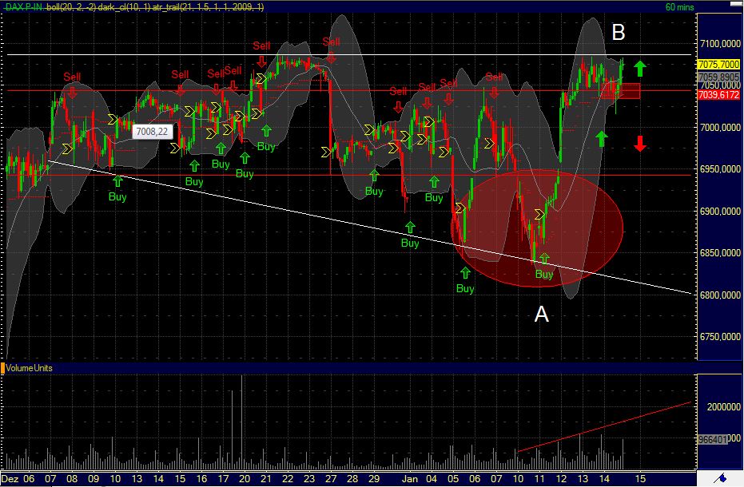744x487 pixels.
Task: Click the 7008,22 value tooltip box
Action: click(152, 129)
